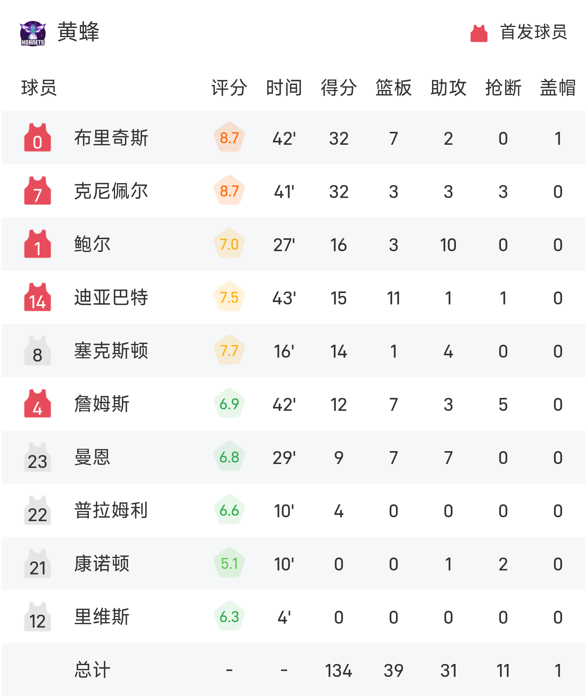Click the 7.7 rating badge for 塞克斯顿
Screen dimensions: 587x698
click(x=229, y=351)
